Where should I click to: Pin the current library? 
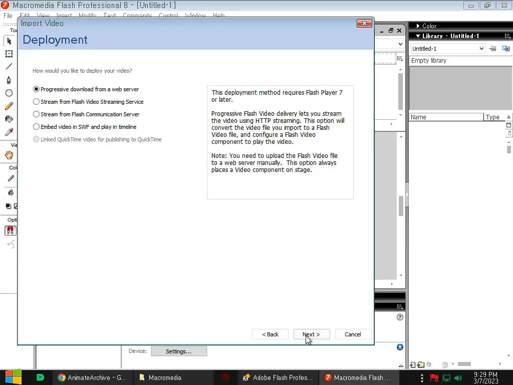pos(492,49)
